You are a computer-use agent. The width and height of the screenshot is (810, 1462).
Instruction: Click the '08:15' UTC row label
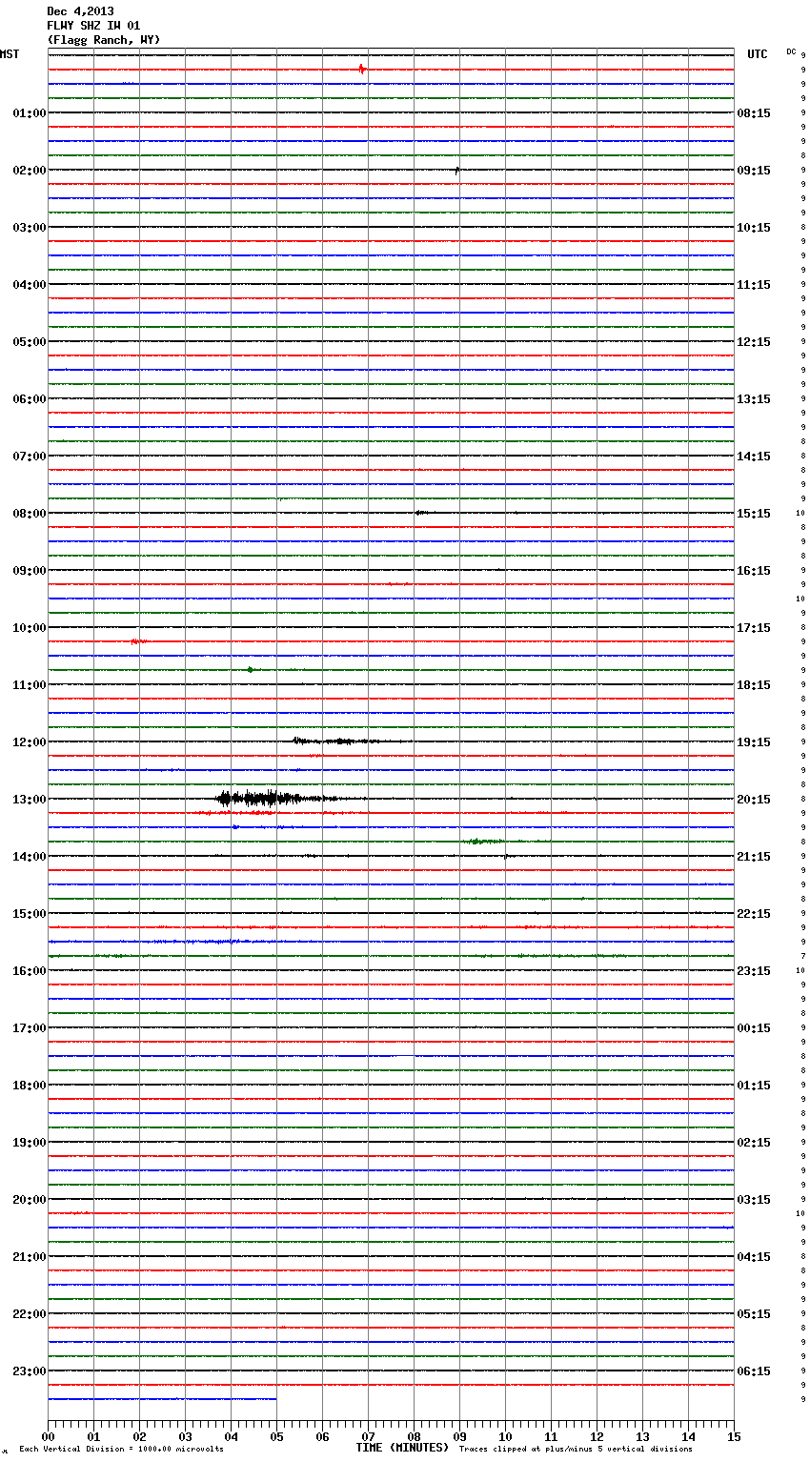(754, 113)
